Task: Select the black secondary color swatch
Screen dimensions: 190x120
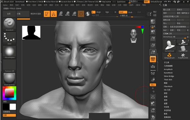Action: pos(6,107)
